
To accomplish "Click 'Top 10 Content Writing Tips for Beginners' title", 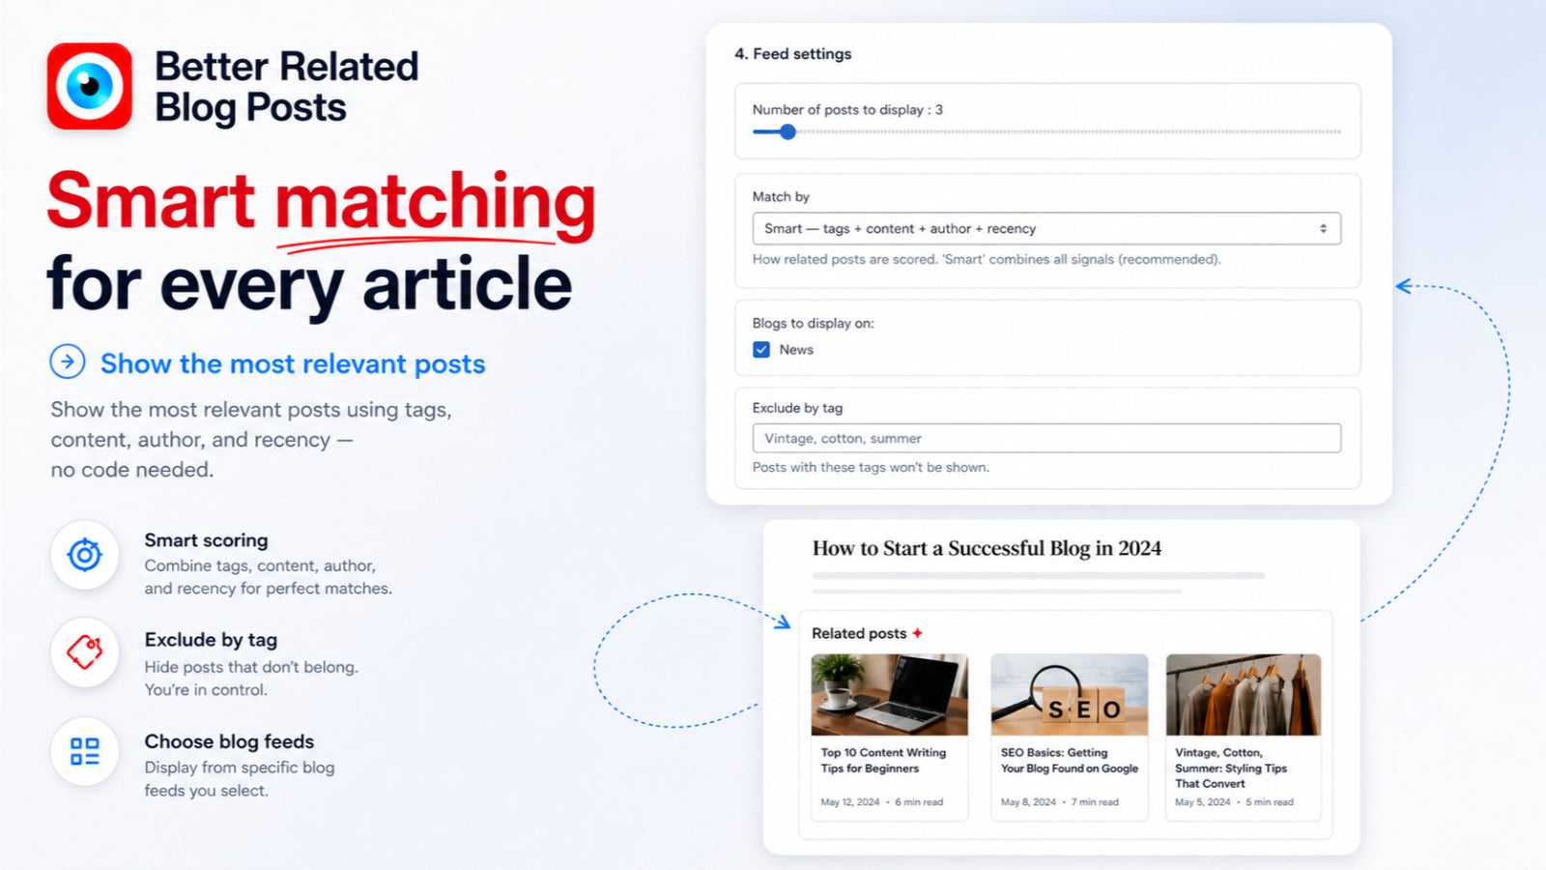I will click(x=883, y=761).
